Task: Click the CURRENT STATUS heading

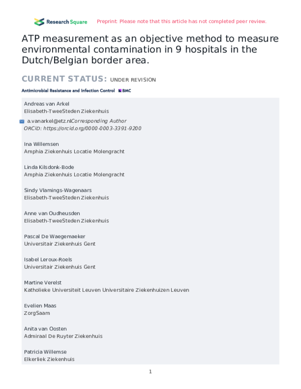Action: tap(64, 79)
